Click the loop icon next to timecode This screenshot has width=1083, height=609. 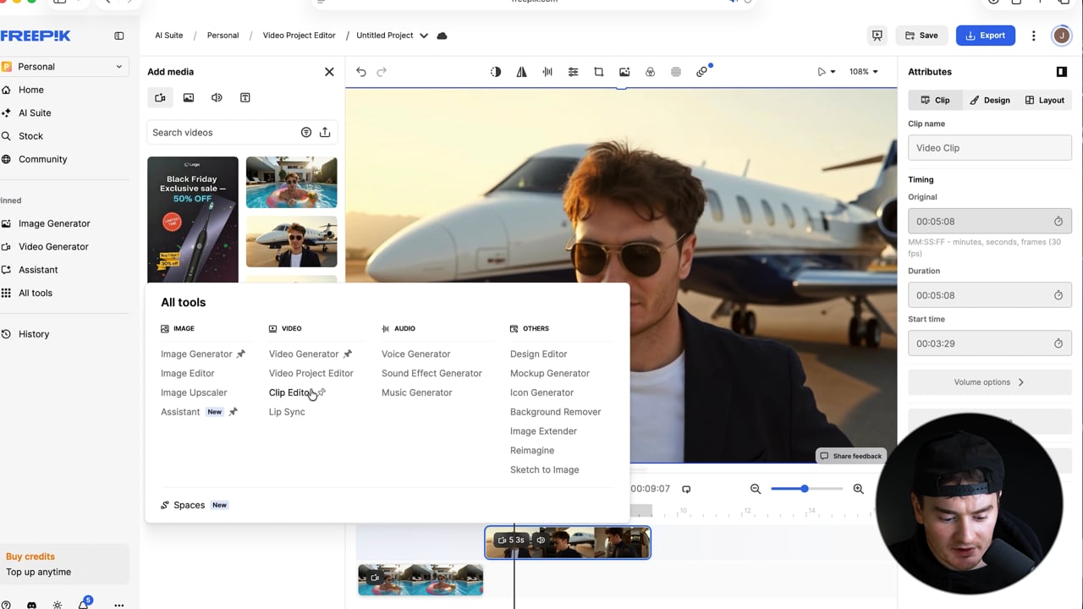pos(686,489)
